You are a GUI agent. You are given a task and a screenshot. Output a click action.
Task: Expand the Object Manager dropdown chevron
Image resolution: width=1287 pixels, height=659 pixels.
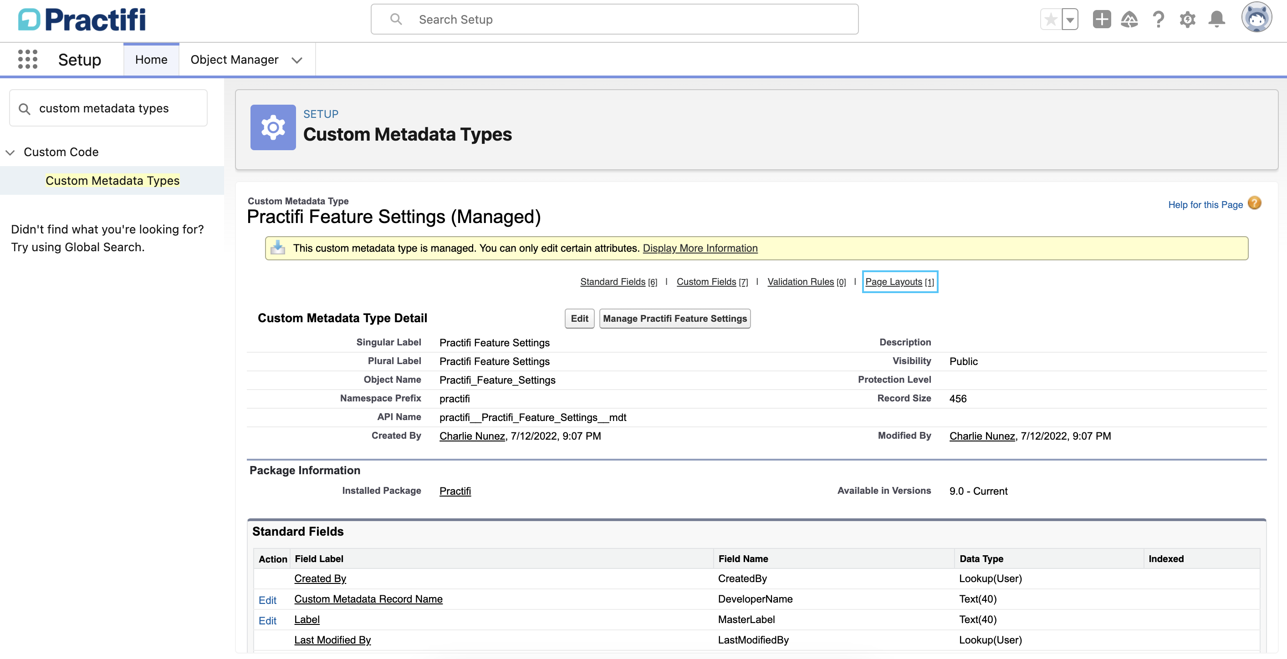tap(297, 60)
